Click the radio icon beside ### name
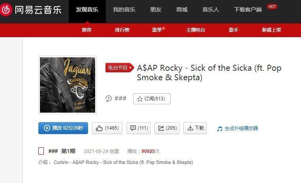The height and width of the screenshot is (183, 301). pos(109,99)
